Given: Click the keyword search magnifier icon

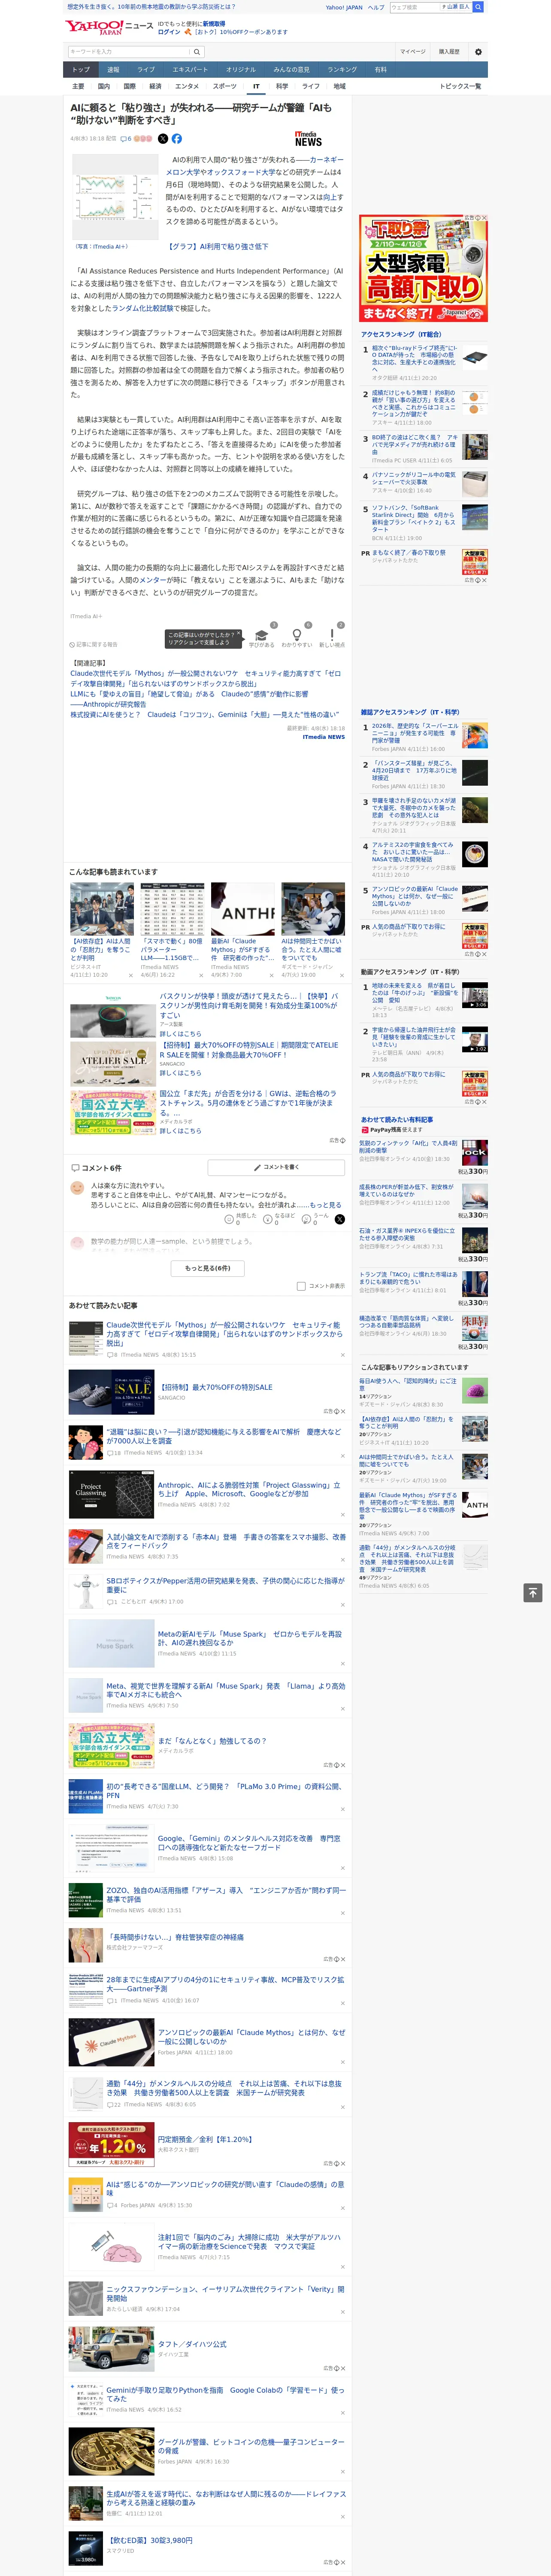Looking at the screenshot, I should tap(197, 52).
